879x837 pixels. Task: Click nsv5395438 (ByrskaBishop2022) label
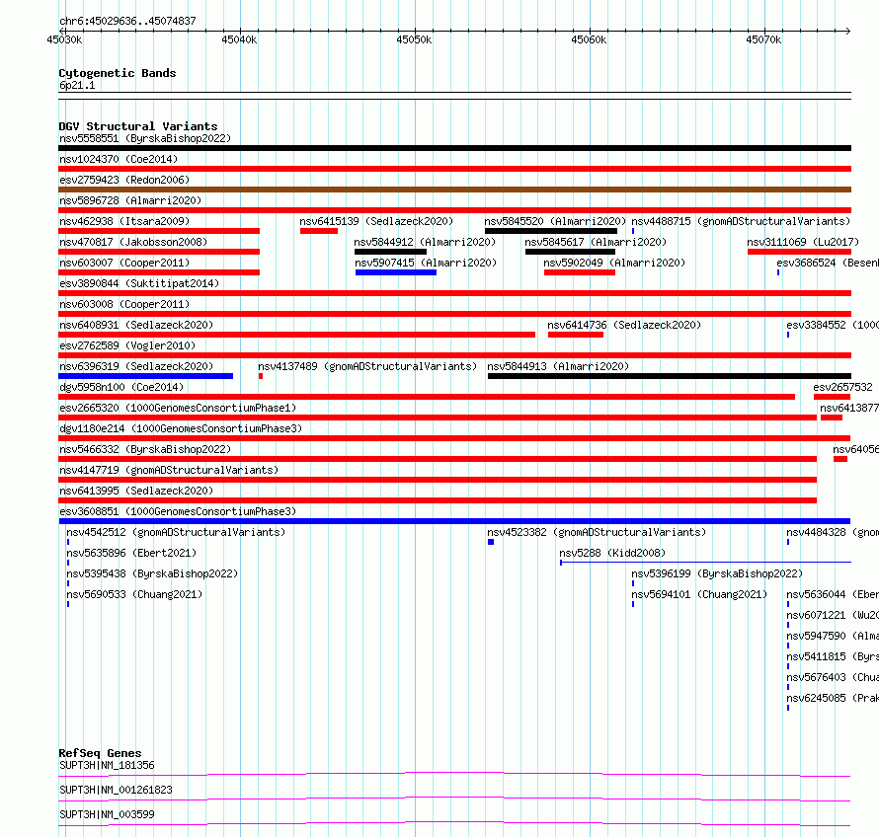coord(152,573)
